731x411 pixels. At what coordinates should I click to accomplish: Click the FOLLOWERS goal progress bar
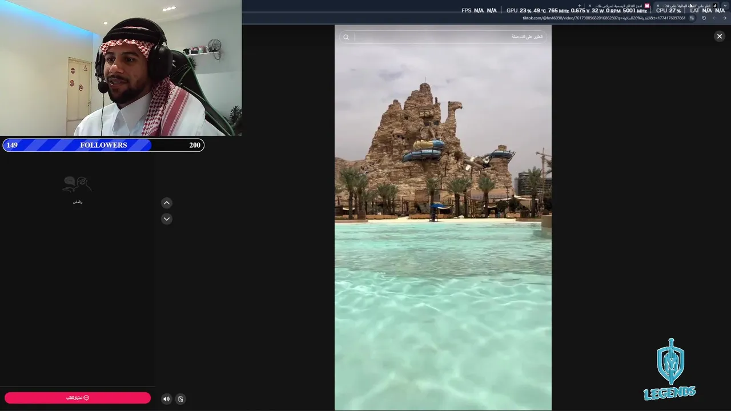(103, 145)
